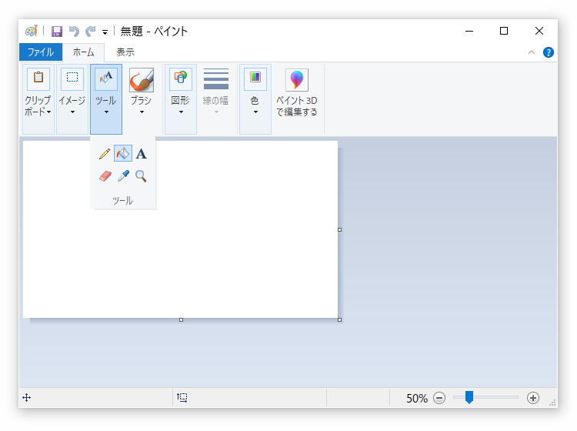Open Paint help question mark icon

(549, 52)
